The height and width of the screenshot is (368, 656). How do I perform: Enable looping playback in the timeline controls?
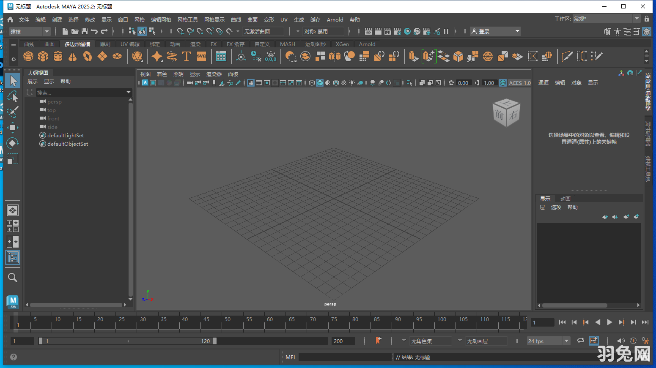(x=581, y=341)
